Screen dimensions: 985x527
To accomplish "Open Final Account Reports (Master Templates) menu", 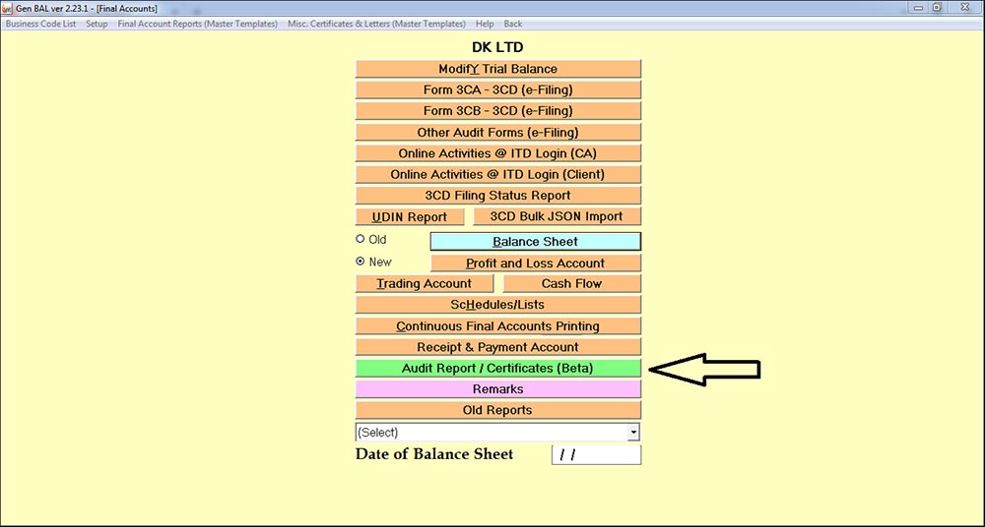I will 197,24.
